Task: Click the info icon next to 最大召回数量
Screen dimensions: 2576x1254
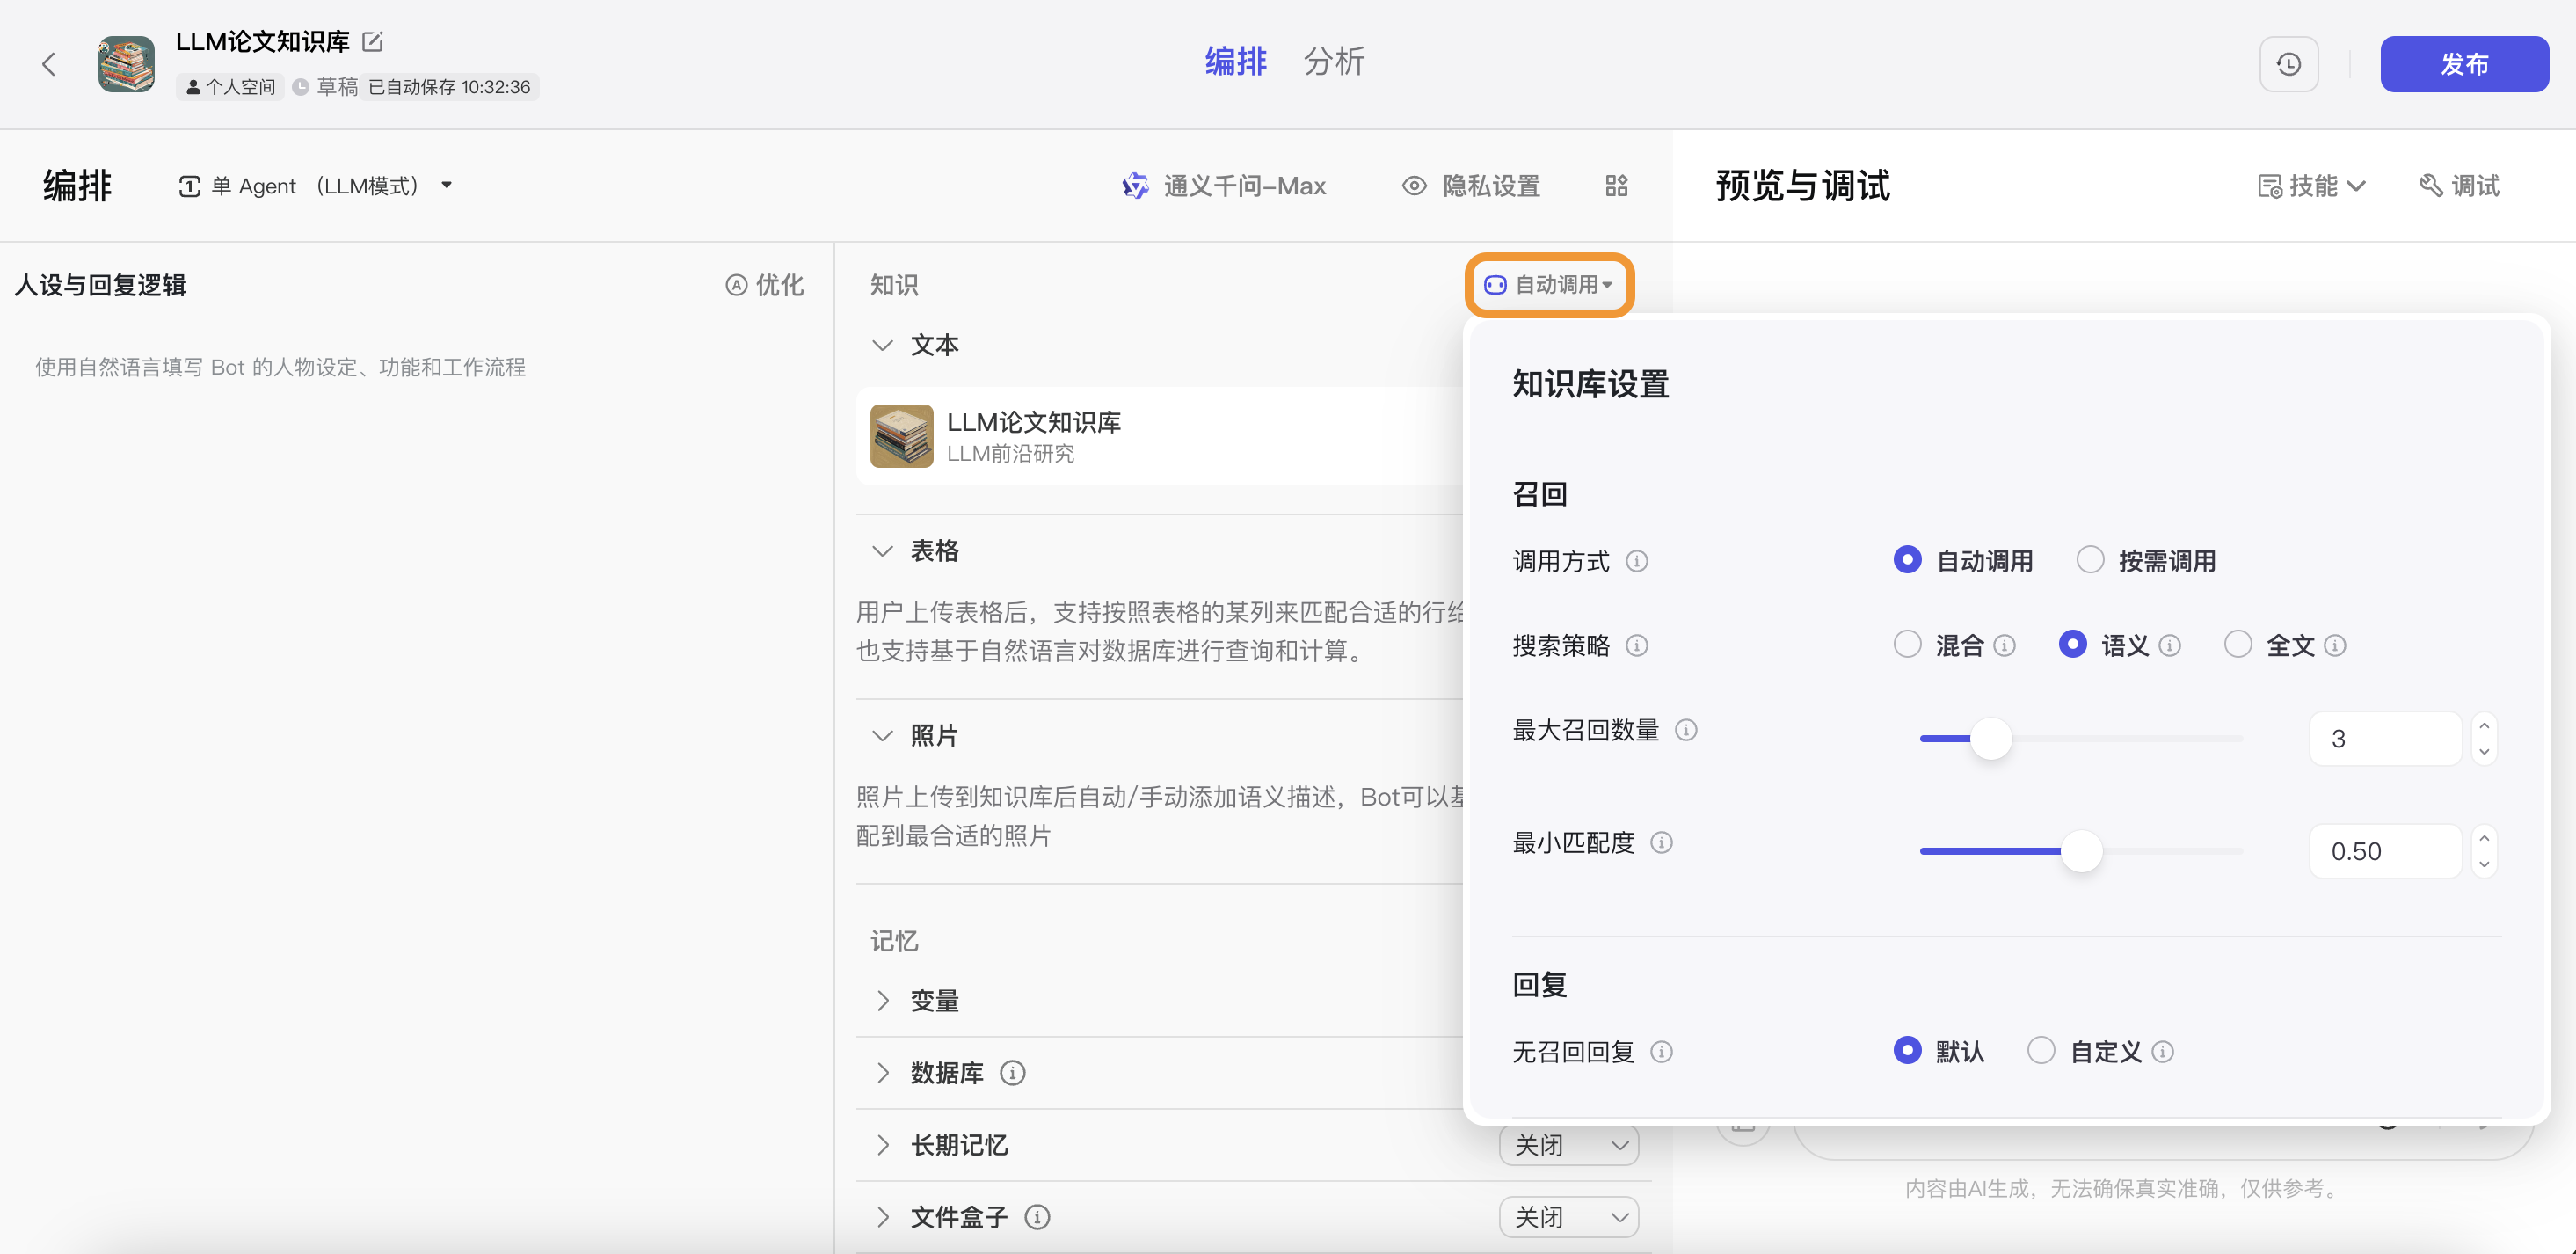Action: click(1685, 730)
